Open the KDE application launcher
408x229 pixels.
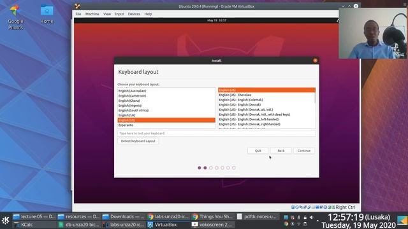(6, 221)
